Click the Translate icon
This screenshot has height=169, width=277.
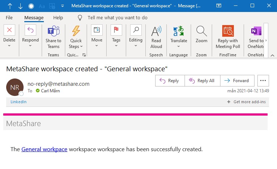pos(179,31)
